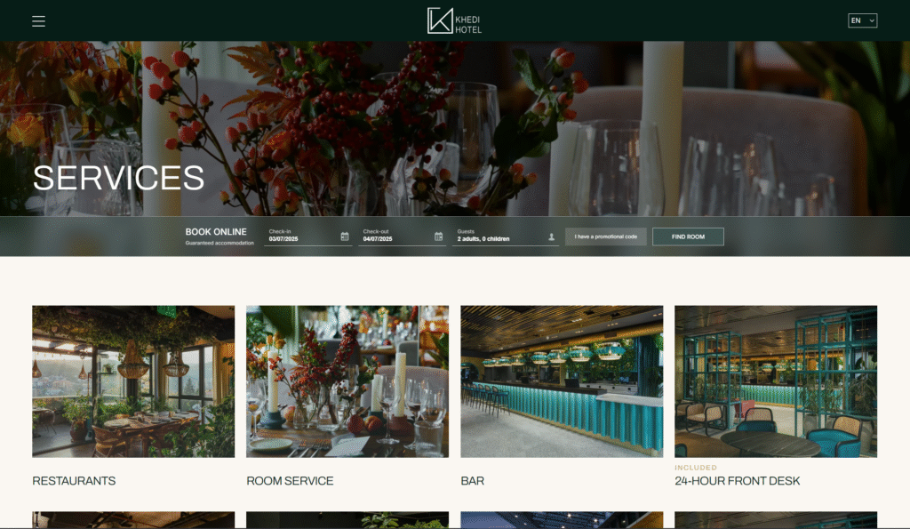Open the hamburger navigation menu
The image size is (910, 529).
38,21
